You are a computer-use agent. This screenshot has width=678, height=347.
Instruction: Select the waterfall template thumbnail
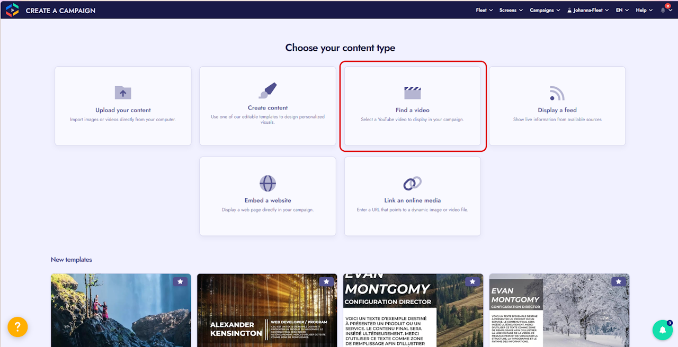coord(121,311)
